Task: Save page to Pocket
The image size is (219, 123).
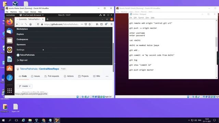Action: click(86, 24)
